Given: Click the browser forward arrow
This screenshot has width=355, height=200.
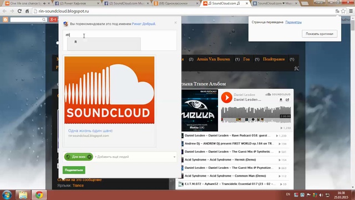Looking at the screenshot, I should 12,11.
